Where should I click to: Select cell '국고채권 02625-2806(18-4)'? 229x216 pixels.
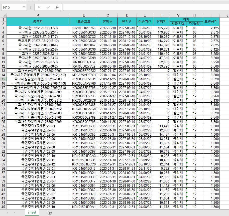(x=38, y=45)
